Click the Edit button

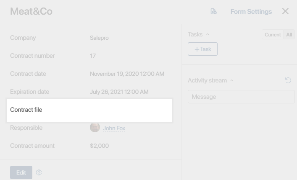[21, 172]
